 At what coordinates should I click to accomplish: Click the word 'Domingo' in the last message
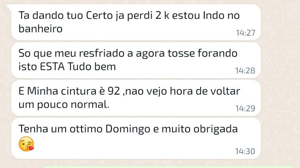pos(128,129)
